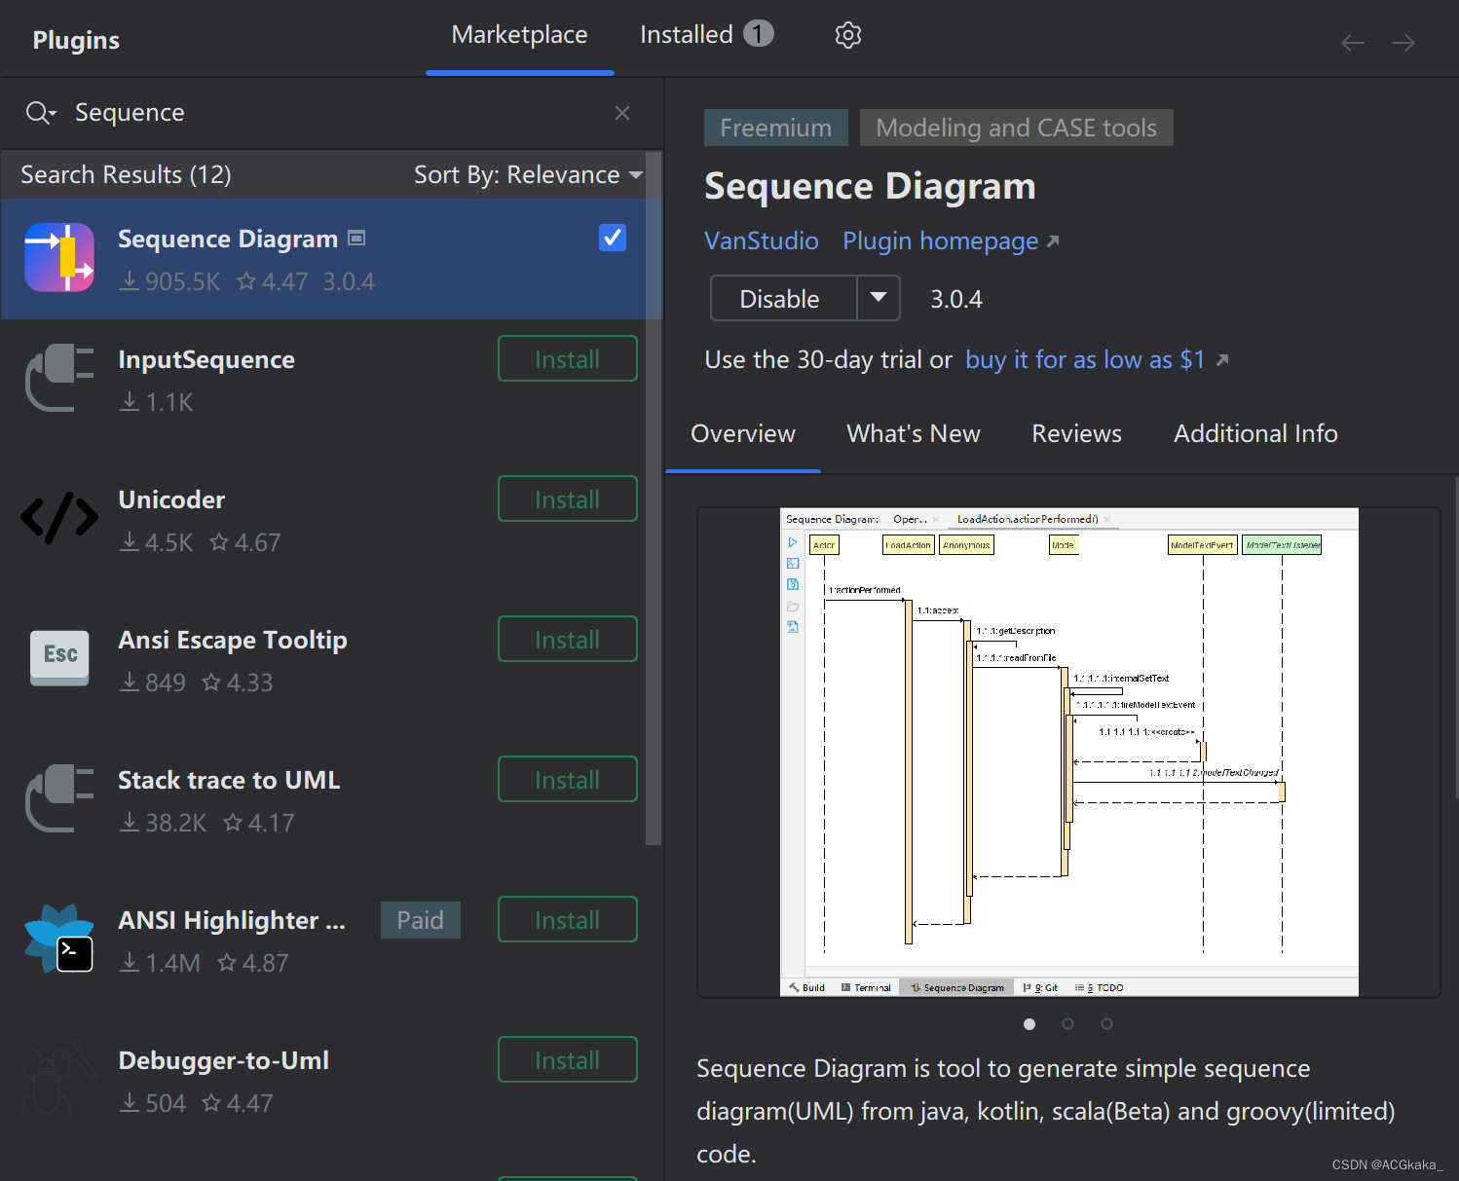The height and width of the screenshot is (1181, 1459).
Task: Install the Stack trace to UML plugin
Action: [x=568, y=780]
